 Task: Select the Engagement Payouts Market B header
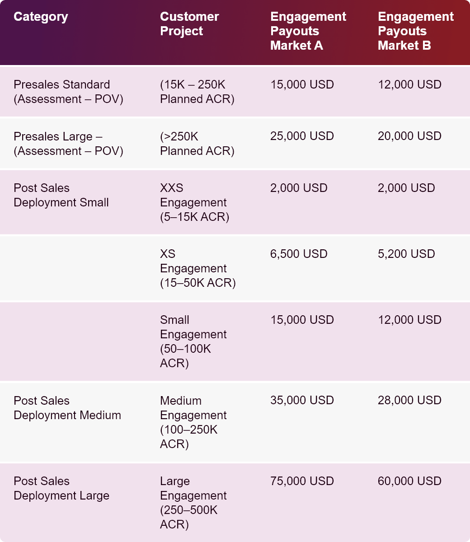(x=415, y=31)
